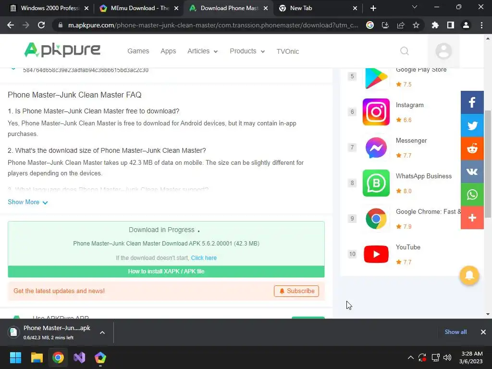Image resolution: width=492 pixels, height=369 pixels.
Task: Switch to the New Tab tab
Action: (x=318, y=8)
